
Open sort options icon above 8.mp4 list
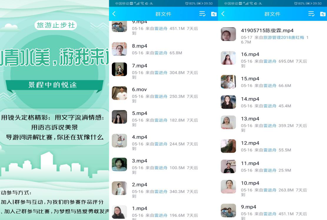(x=202, y=14)
